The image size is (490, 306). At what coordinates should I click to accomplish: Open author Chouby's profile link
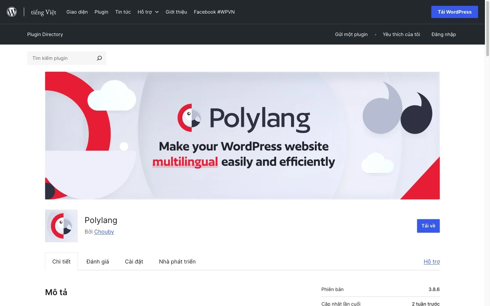(x=104, y=232)
